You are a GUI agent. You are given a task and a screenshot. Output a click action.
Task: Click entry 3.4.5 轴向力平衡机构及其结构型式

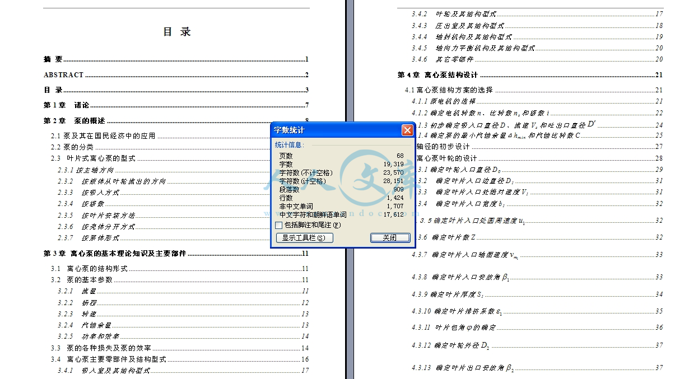[x=537, y=48]
